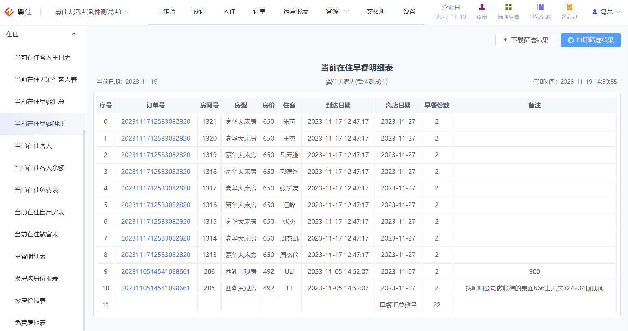Click 打印筛选结果 button
The height and width of the screenshot is (331, 628).
[x=590, y=40]
